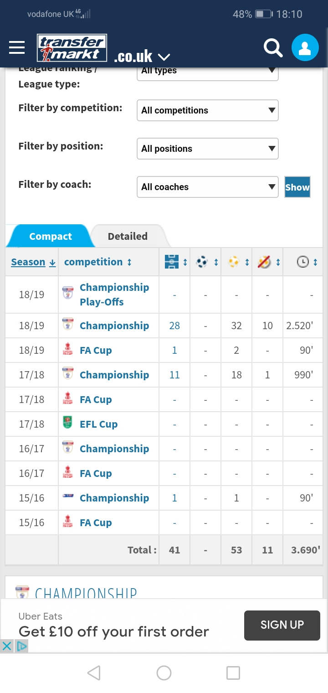The height and width of the screenshot is (693, 328).
Task: Click the Transfermarkt logo
Action: click(x=72, y=48)
